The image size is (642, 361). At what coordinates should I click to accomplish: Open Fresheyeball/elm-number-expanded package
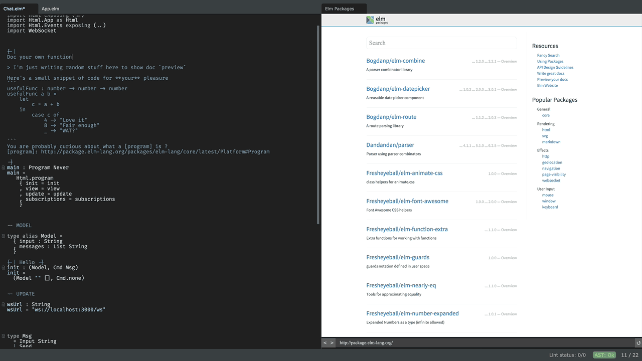click(x=412, y=313)
